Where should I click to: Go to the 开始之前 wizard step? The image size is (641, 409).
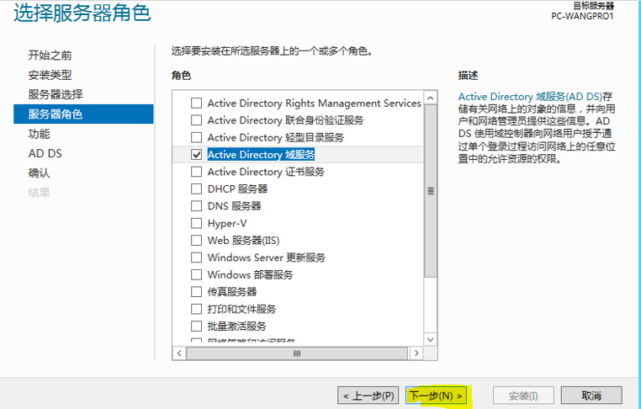[x=50, y=56]
